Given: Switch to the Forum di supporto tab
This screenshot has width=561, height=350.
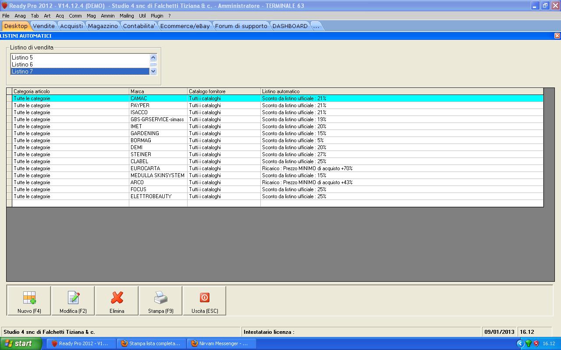Looking at the screenshot, I should coord(241,26).
